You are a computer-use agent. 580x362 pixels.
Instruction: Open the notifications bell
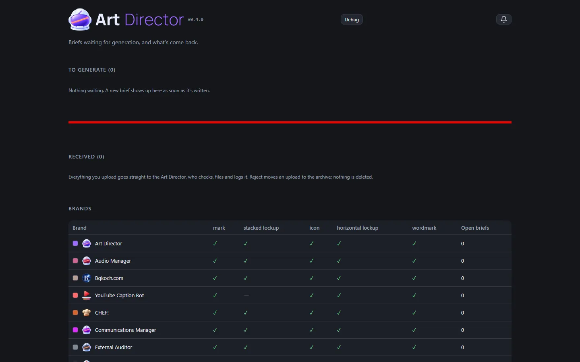click(503, 19)
